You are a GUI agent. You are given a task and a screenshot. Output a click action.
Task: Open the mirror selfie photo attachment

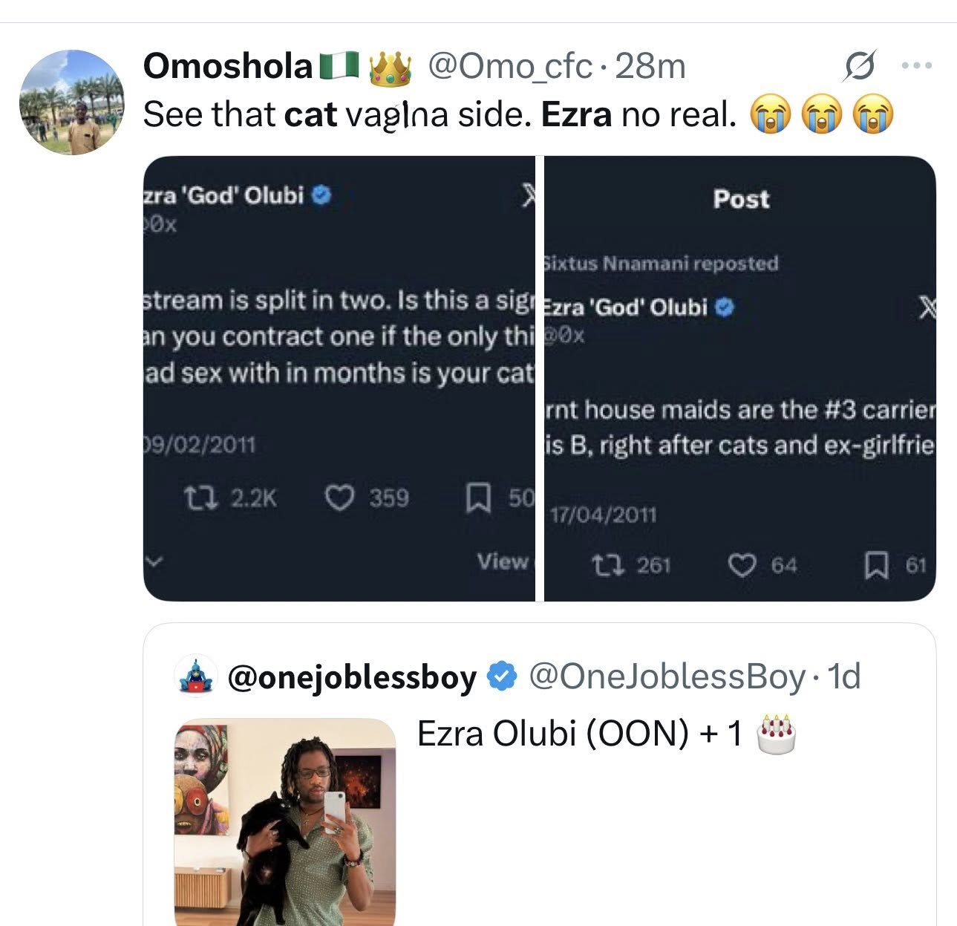286,817
